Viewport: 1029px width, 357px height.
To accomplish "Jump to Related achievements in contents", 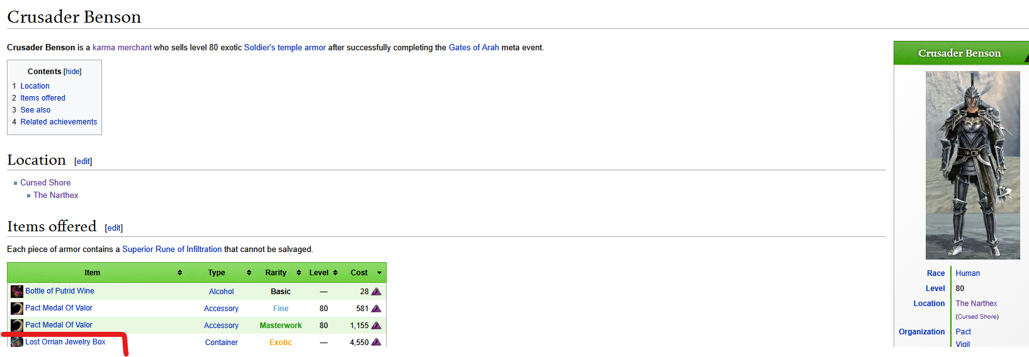I will coord(59,122).
